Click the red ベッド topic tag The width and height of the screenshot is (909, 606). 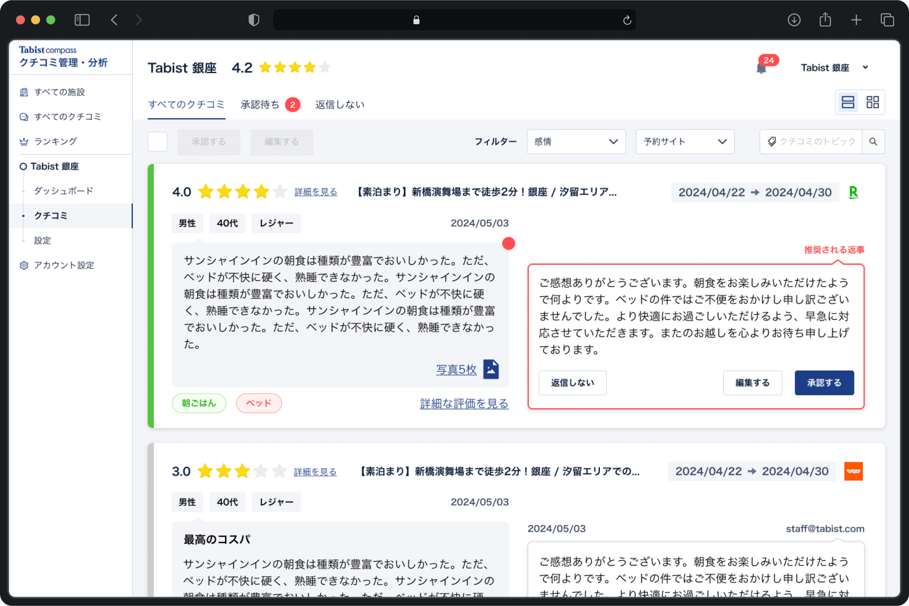[x=259, y=403]
